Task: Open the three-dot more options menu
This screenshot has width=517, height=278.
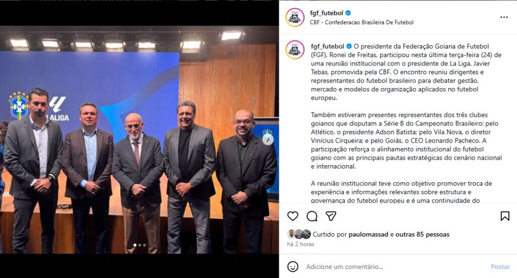Action: pos(504,17)
